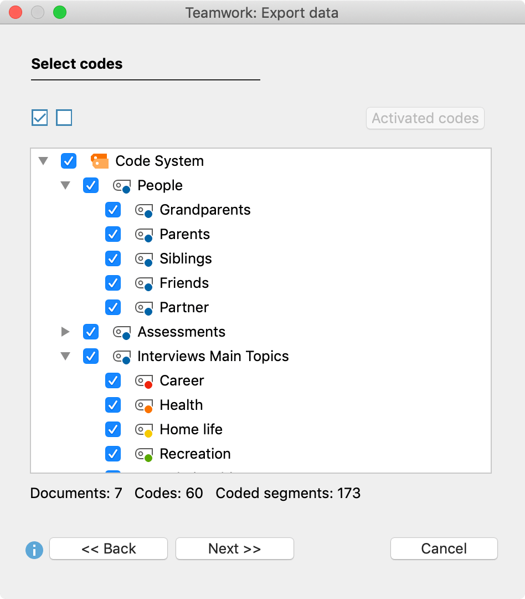Select the People row label
The image size is (525, 599).
(160, 186)
